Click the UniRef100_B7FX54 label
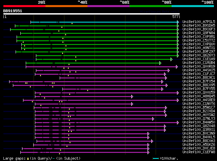217x161 pixels. 199,81
